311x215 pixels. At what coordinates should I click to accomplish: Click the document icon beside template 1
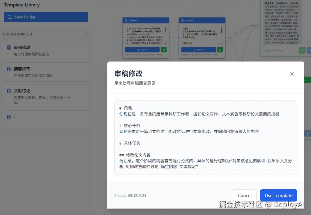pyautogui.click(x=9, y=117)
